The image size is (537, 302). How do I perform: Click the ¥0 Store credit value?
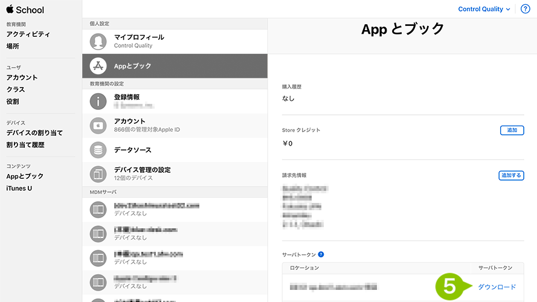pos(288,144)
